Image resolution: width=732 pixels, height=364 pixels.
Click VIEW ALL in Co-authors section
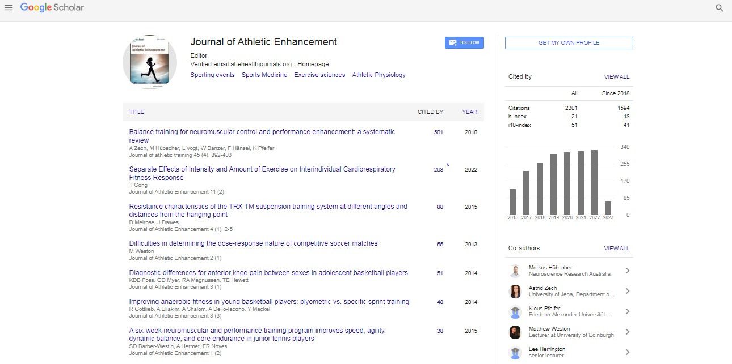point(617,249)
